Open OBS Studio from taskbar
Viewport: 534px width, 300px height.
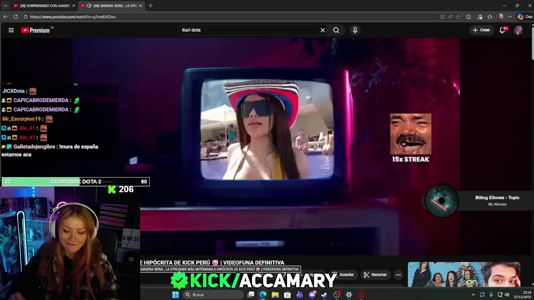point(337,295)
